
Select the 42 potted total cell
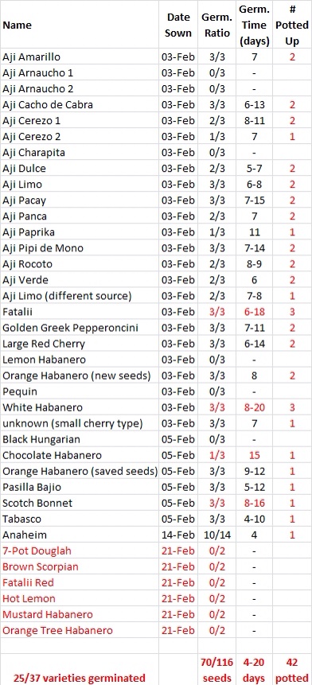[x=292, y=670]
